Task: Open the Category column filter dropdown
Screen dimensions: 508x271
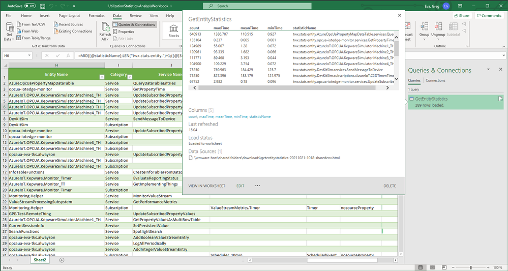Action: [x=130, y=77]
